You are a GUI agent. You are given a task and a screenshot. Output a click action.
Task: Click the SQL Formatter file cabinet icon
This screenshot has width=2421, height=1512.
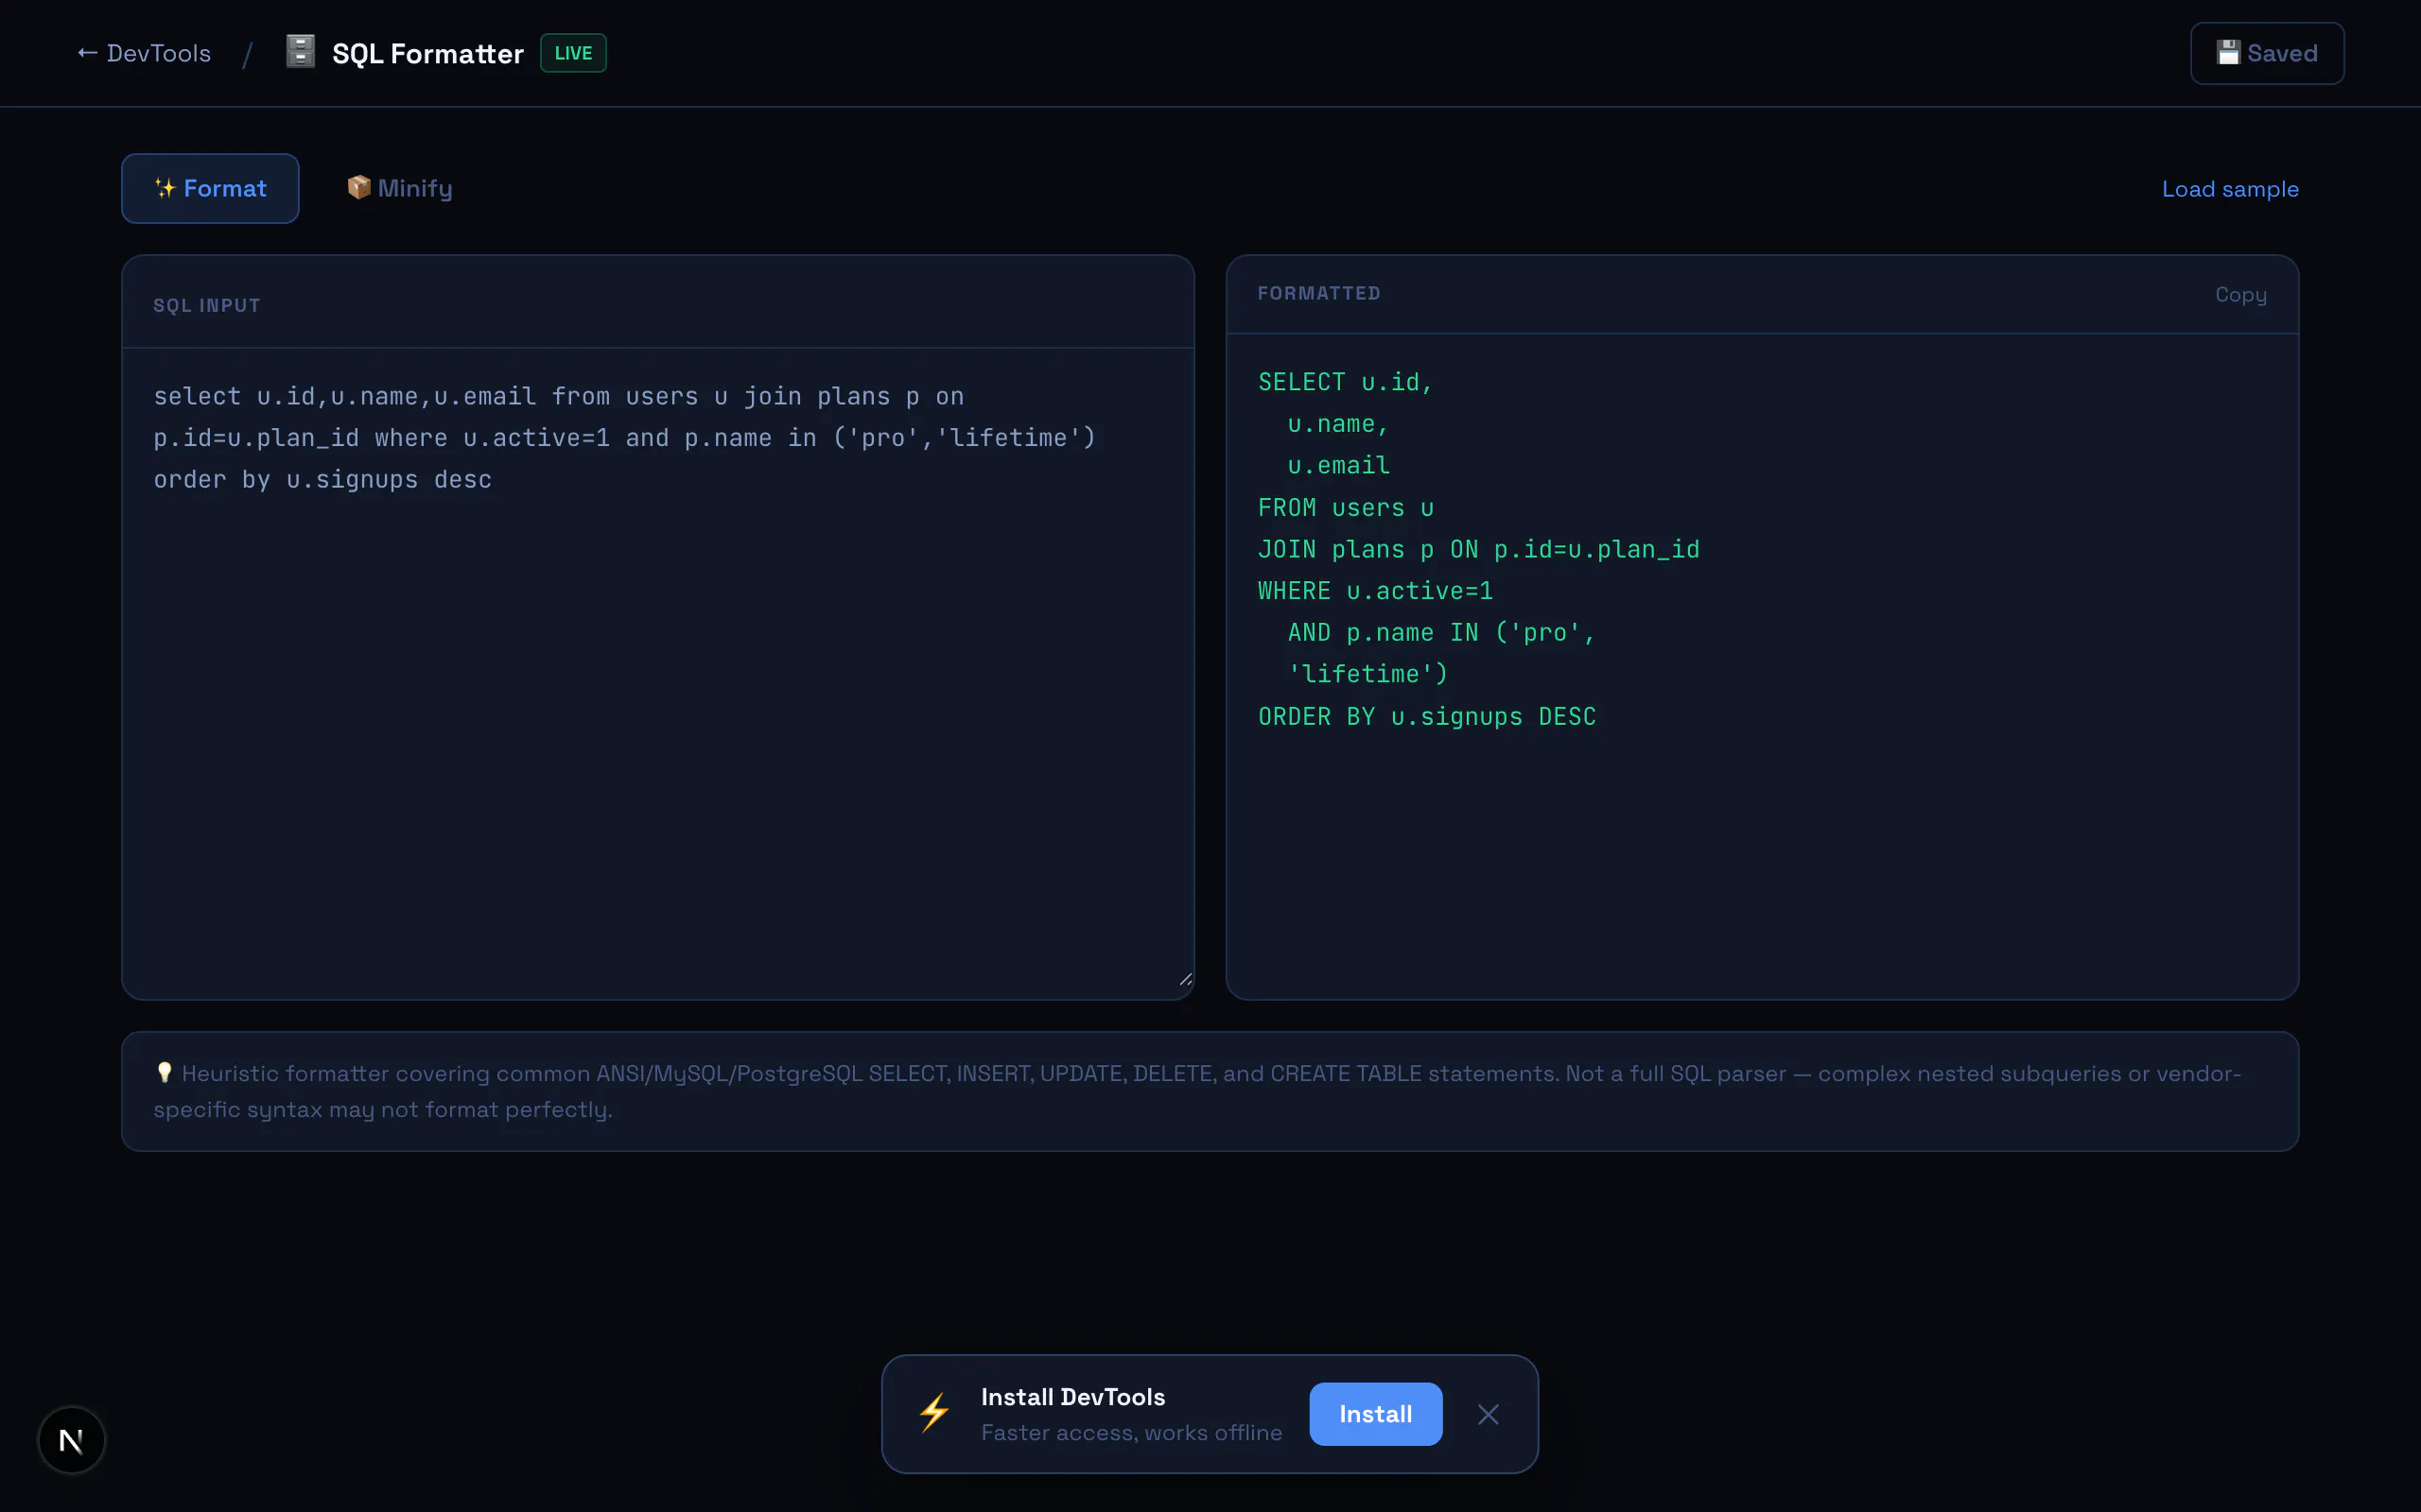tap(300, 52)
